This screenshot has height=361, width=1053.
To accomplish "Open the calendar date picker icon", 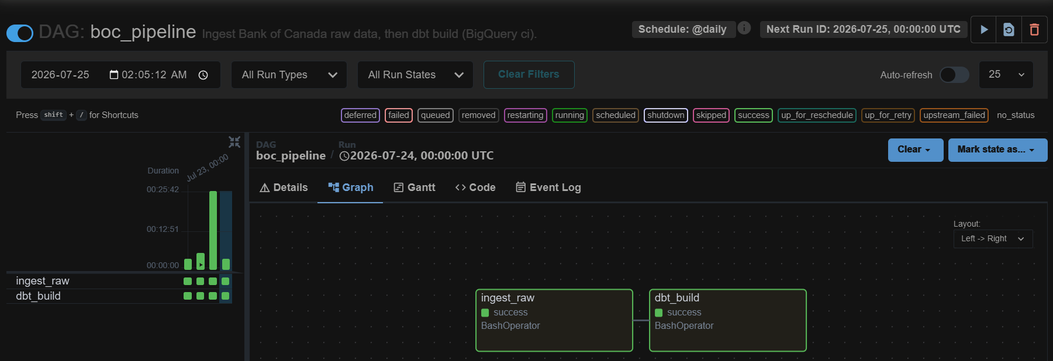I will point(114,75).
